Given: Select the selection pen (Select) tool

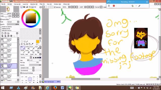Looking at the screenshot, I should (32, 52).
